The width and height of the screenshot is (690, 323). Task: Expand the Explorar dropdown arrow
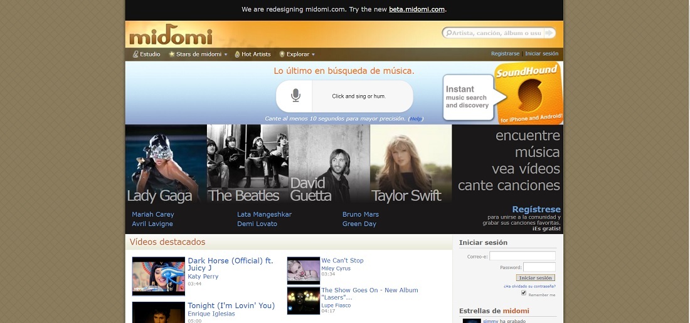[313, 54]
